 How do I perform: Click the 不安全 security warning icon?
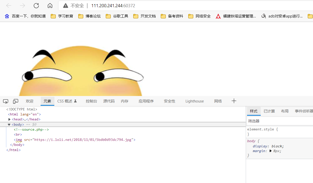pyautogui.click(x=65, y=5)
